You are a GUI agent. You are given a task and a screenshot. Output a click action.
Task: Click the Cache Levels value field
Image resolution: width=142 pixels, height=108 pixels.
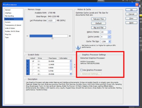tap(104, 37)
